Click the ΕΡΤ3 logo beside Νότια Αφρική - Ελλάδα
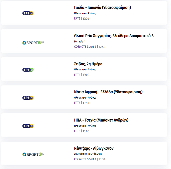This screenshot has height=169, width=171. [x=28, y=98]
